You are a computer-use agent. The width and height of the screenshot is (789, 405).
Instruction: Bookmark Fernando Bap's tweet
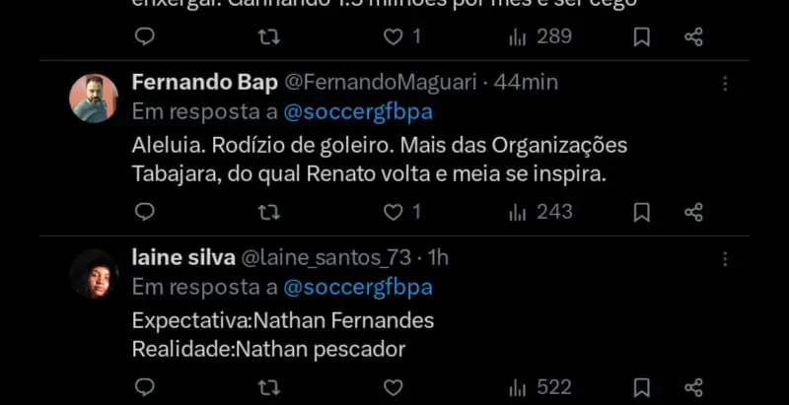[641, 212]
